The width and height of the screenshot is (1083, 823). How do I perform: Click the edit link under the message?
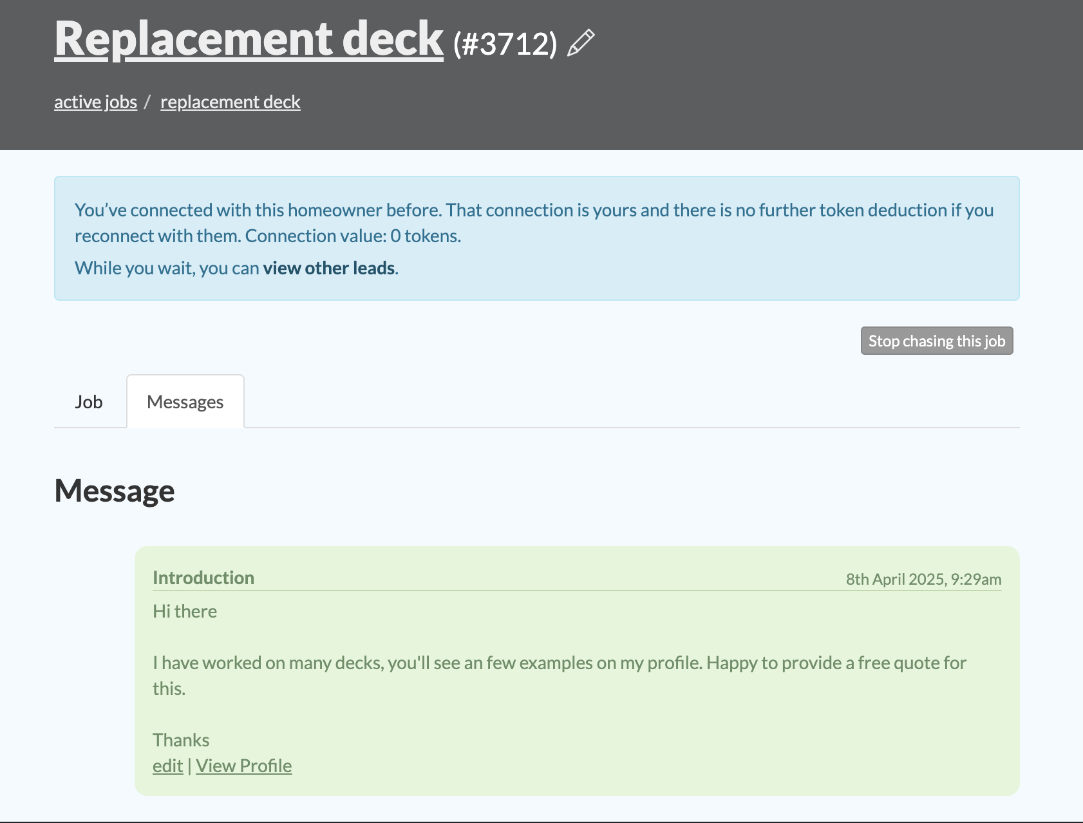click(x=167, y=766)
